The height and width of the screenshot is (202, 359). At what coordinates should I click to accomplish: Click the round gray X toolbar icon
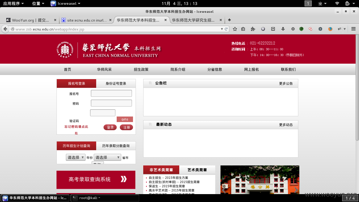point(263,29)
